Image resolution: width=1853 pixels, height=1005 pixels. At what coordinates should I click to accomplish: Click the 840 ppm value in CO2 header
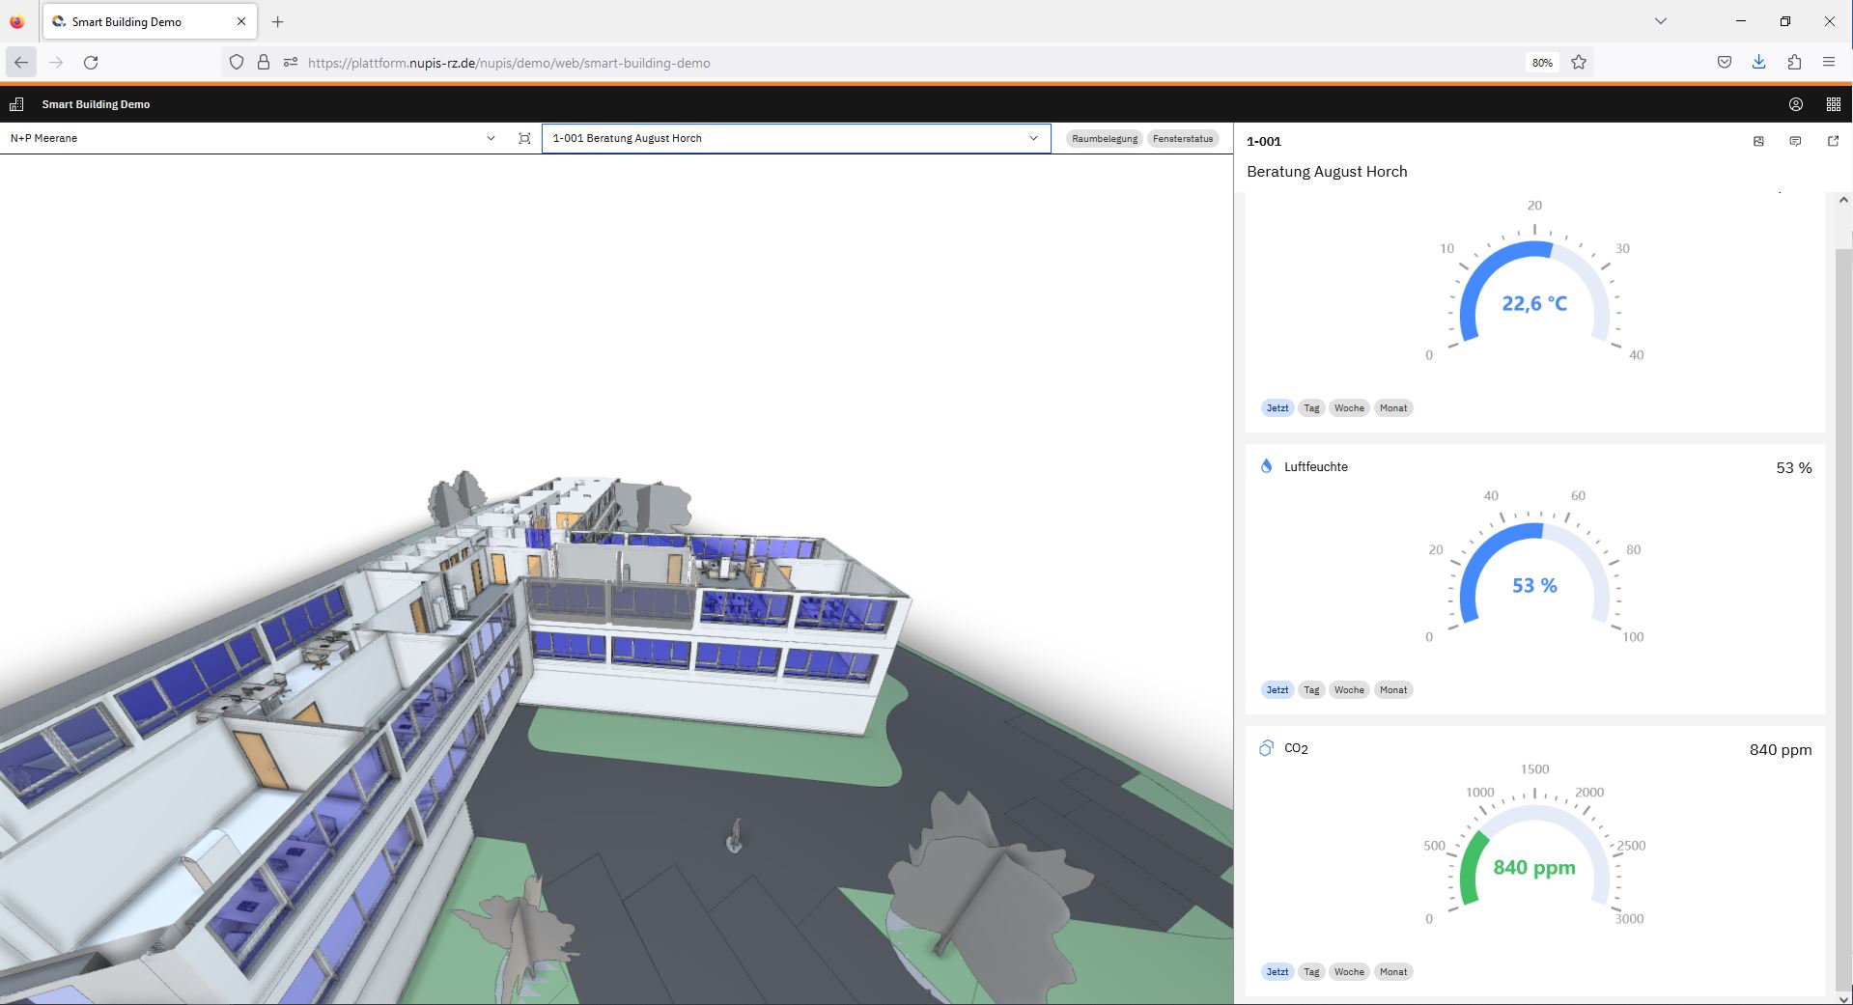point(1781,749)
